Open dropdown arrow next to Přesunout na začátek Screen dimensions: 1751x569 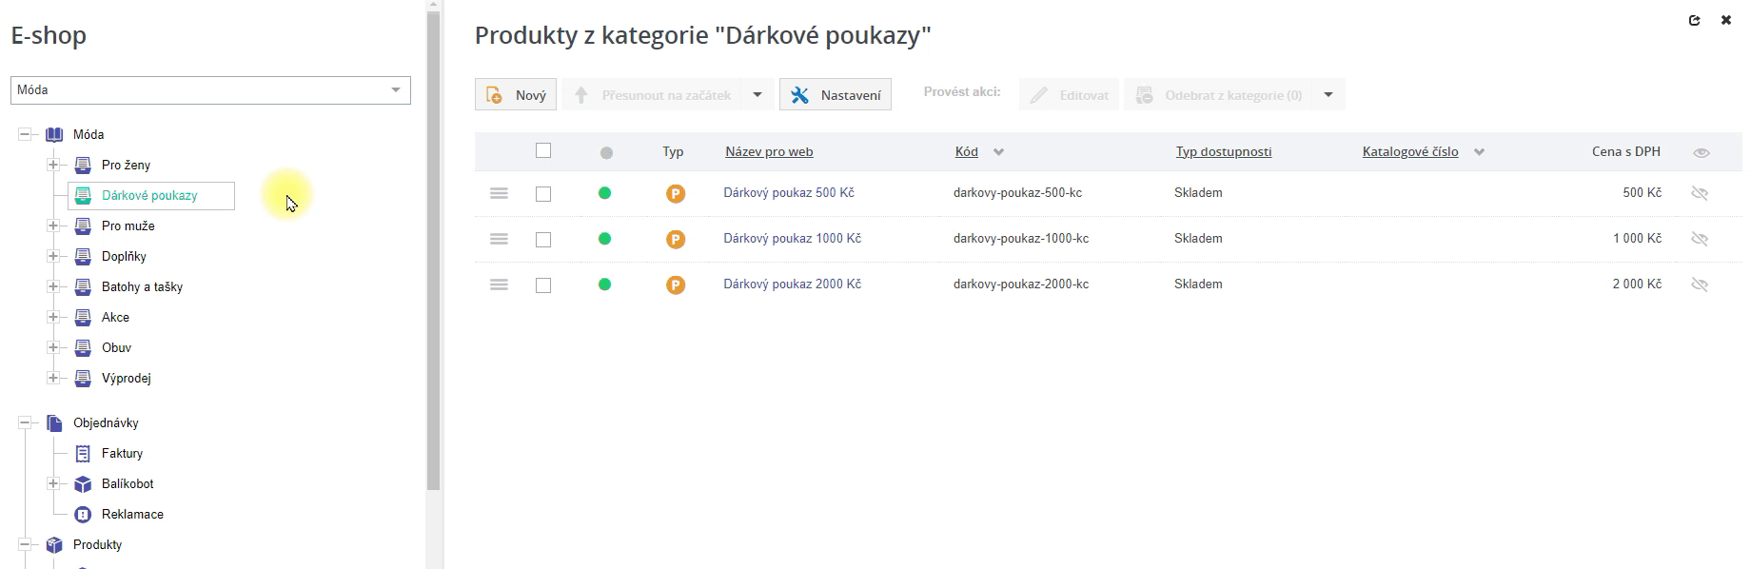click(x=757, y=95)
